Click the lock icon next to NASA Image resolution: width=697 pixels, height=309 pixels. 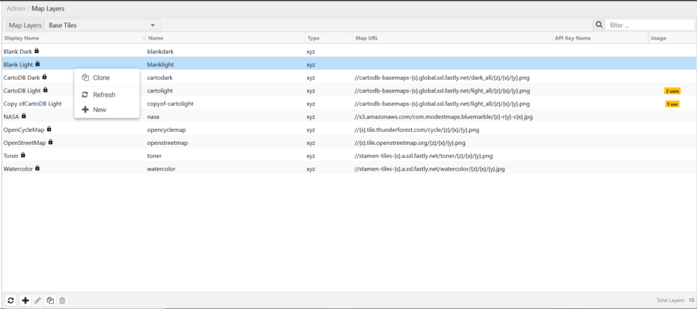(x=24, y=116)
